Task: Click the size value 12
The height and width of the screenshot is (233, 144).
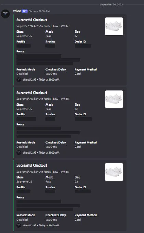Action: tap(76, 36)
